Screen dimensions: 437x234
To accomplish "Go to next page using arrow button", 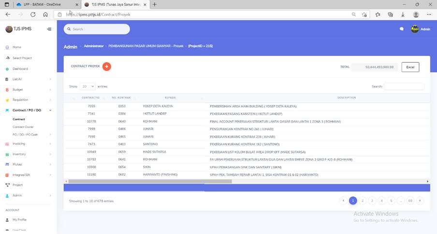I will [x=420, y=200].
